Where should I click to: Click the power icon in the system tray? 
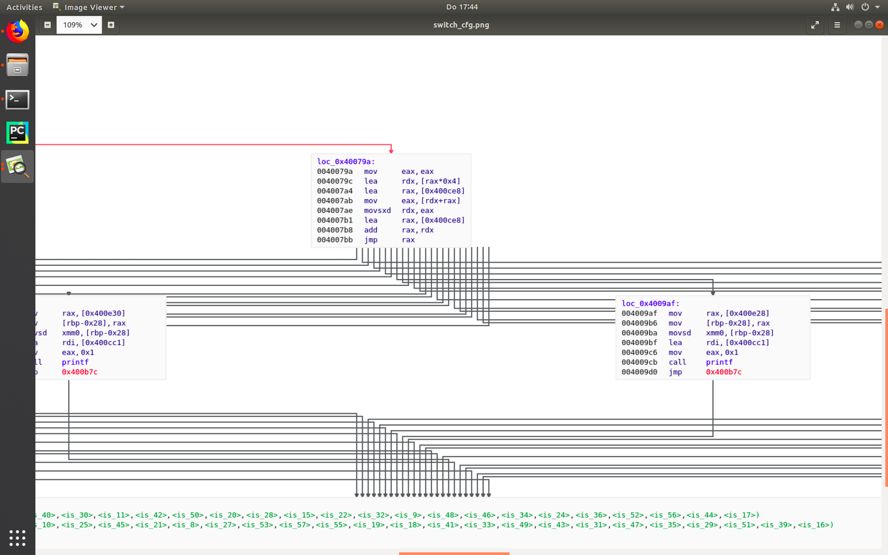click(866, 7)
